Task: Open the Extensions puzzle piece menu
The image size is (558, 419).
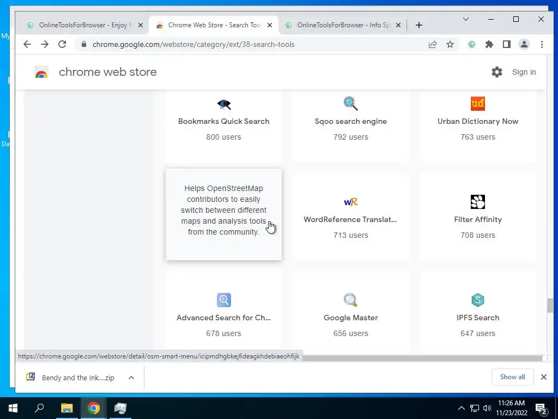Action: [x=489, y=44]
